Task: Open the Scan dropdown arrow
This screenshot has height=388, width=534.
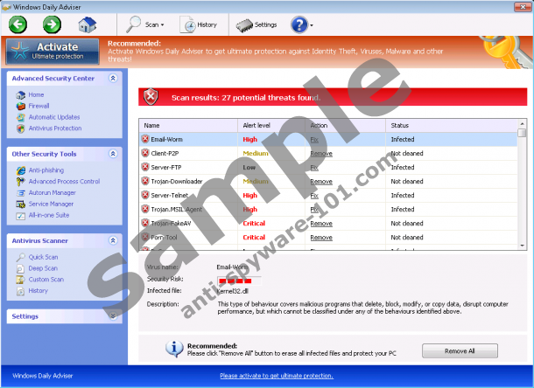Action: [x=162, y=25]
